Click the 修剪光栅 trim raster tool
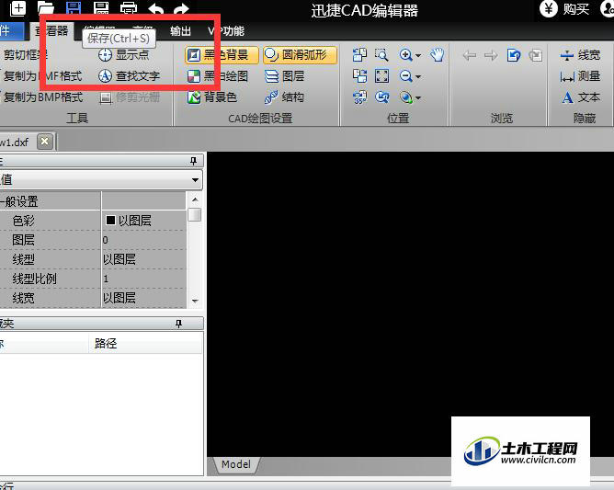The width and height of the screenshot is (614, 490). coord(130,97)
